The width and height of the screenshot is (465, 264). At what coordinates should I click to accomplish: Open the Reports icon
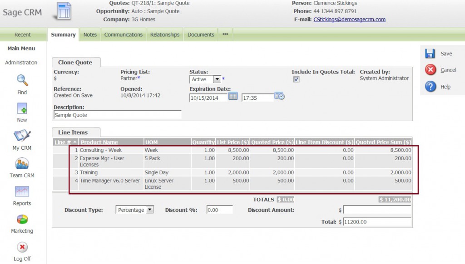22,191
